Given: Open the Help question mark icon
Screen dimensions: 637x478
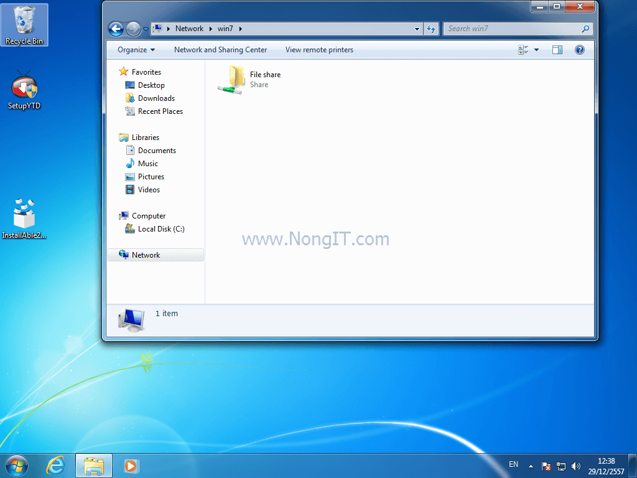Looking at the screenshot, I should click(580, 50).
